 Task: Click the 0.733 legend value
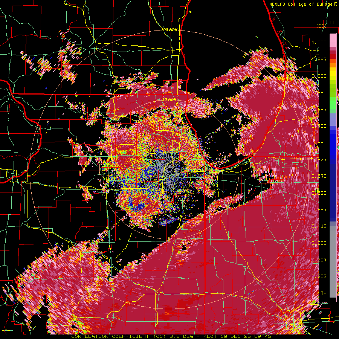pos(319,126)
